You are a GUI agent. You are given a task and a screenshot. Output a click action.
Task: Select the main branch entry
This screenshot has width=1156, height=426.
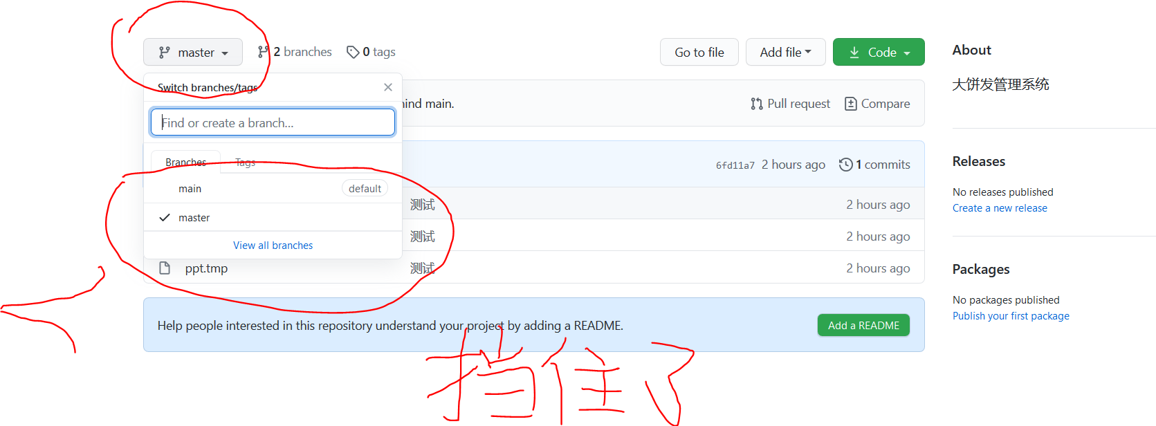coord(273,188)
